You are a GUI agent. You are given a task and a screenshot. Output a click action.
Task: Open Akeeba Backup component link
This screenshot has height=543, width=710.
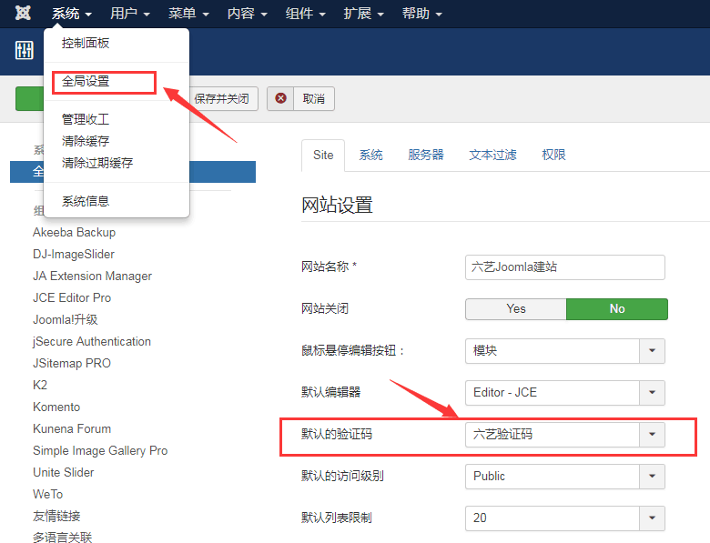[74, 232]
